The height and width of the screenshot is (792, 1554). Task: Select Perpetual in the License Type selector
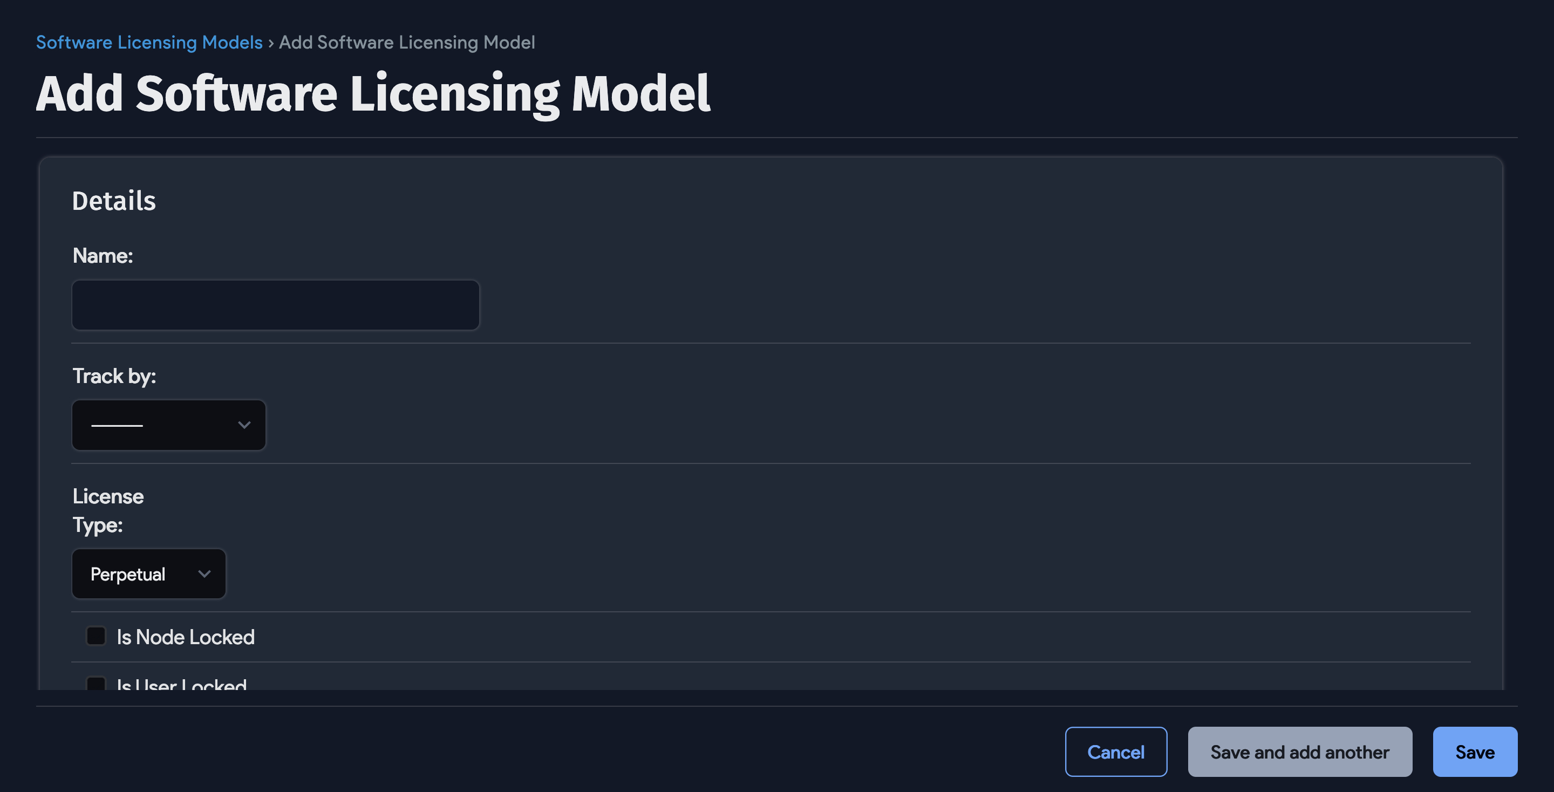148,573
